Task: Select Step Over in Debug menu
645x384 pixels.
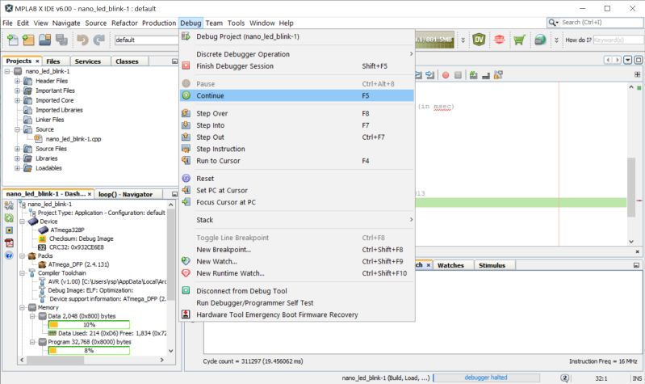Action: [296, 113]
